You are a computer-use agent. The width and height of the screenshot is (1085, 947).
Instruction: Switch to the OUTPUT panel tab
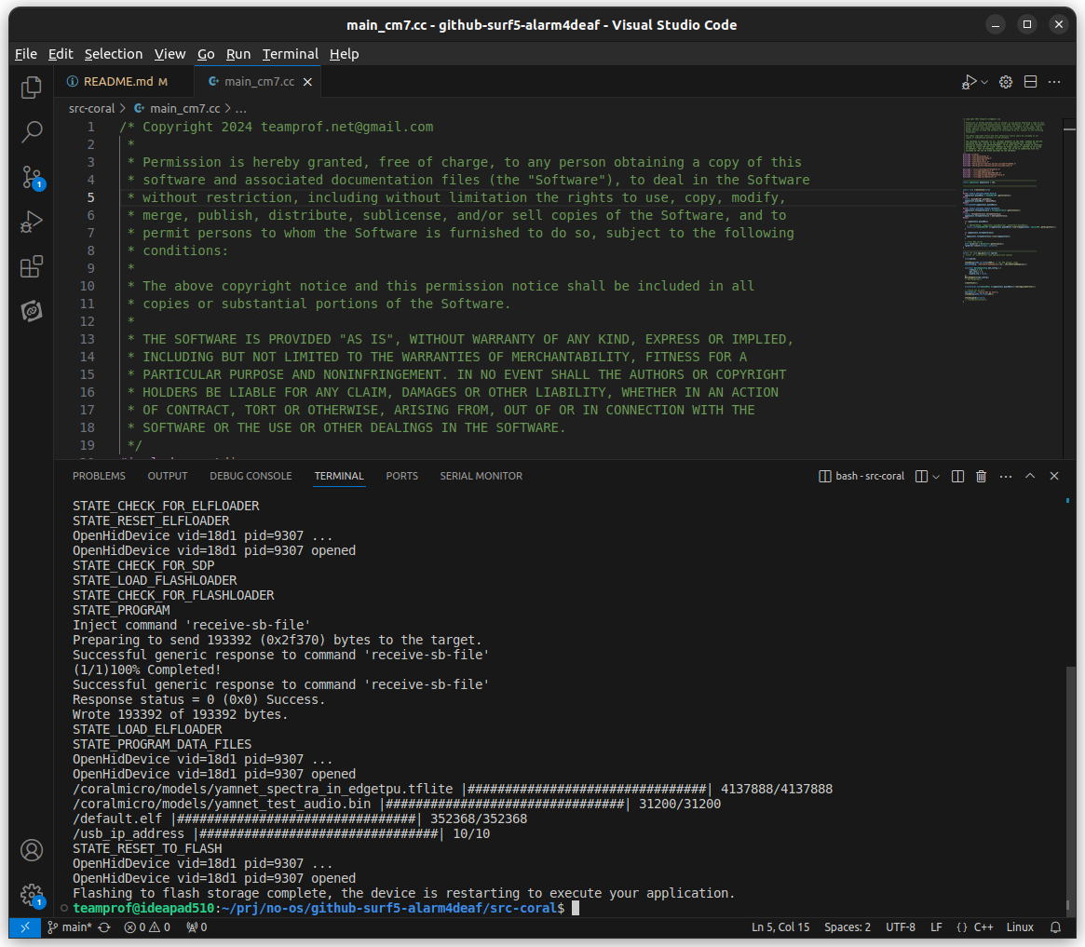pyautogui.click(x=168, y=476)
